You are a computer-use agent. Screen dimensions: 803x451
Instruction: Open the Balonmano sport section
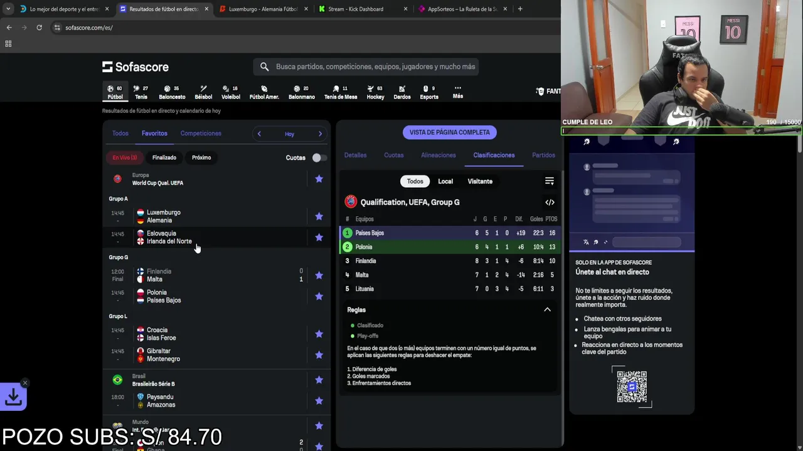302,92
